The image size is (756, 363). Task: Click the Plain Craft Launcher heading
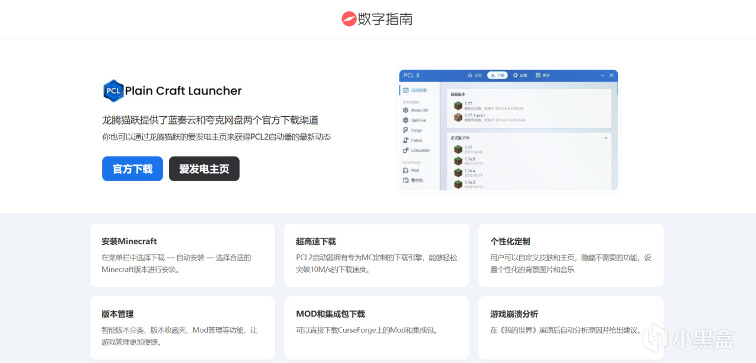click(x=183, y=91)
